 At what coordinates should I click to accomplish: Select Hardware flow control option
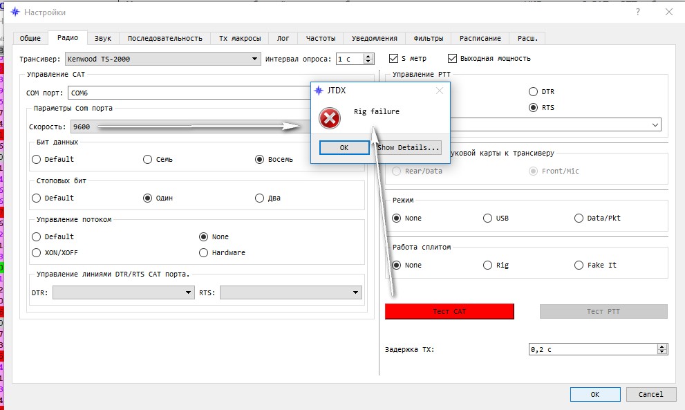coord(204,252)
